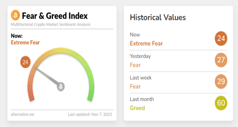238x127 pixels.
Task: Click the orange 24 badge beside gauge
Action: click(25, 62)
